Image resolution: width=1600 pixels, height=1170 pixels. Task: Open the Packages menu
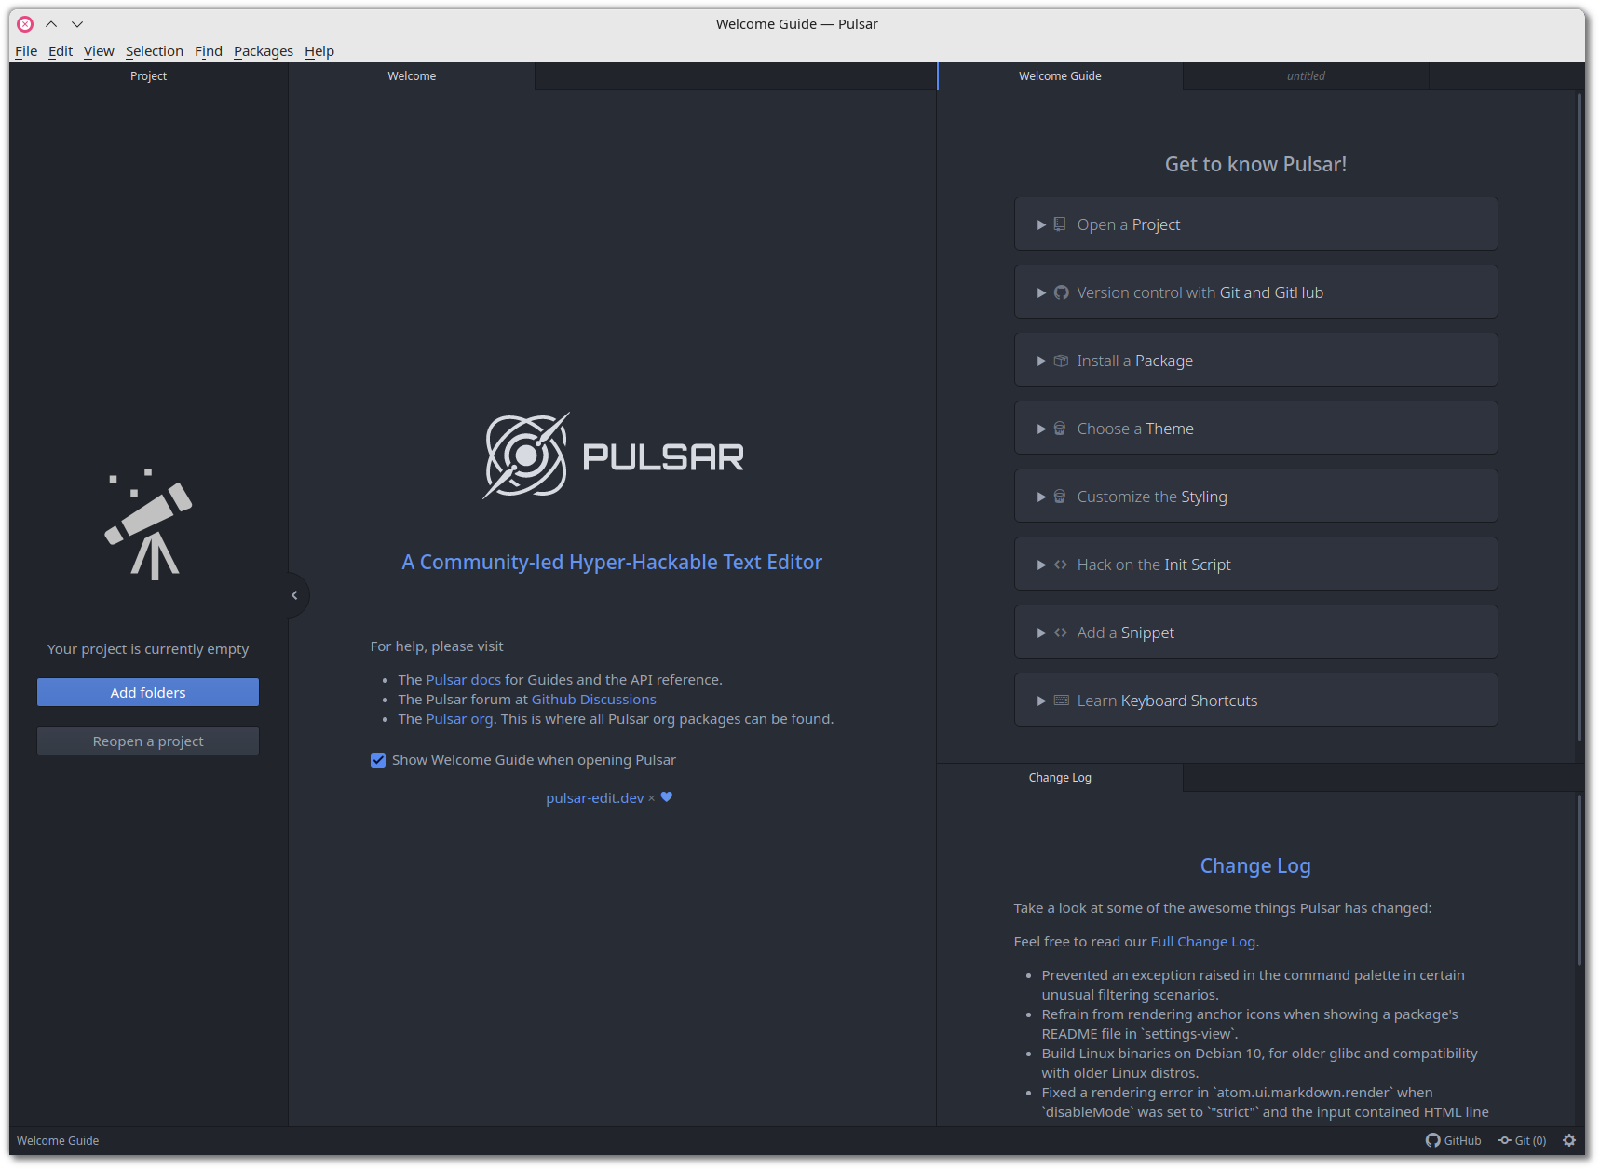[x=264, y=51]
